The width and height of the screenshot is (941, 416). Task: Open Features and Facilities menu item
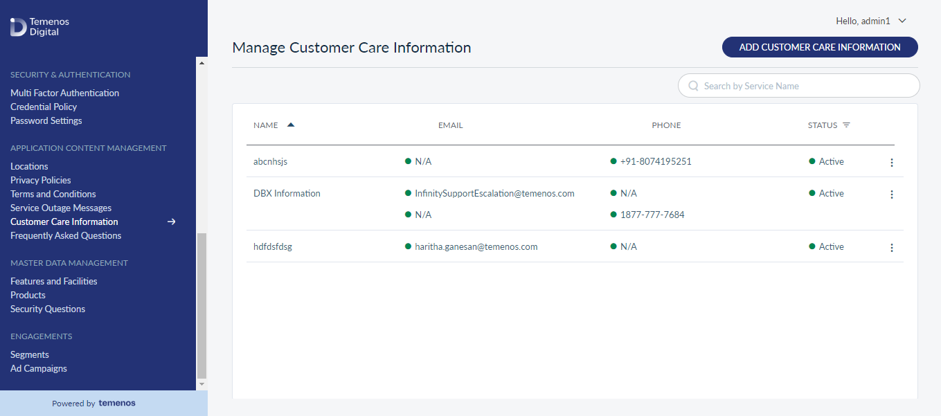tap(54, 281)
